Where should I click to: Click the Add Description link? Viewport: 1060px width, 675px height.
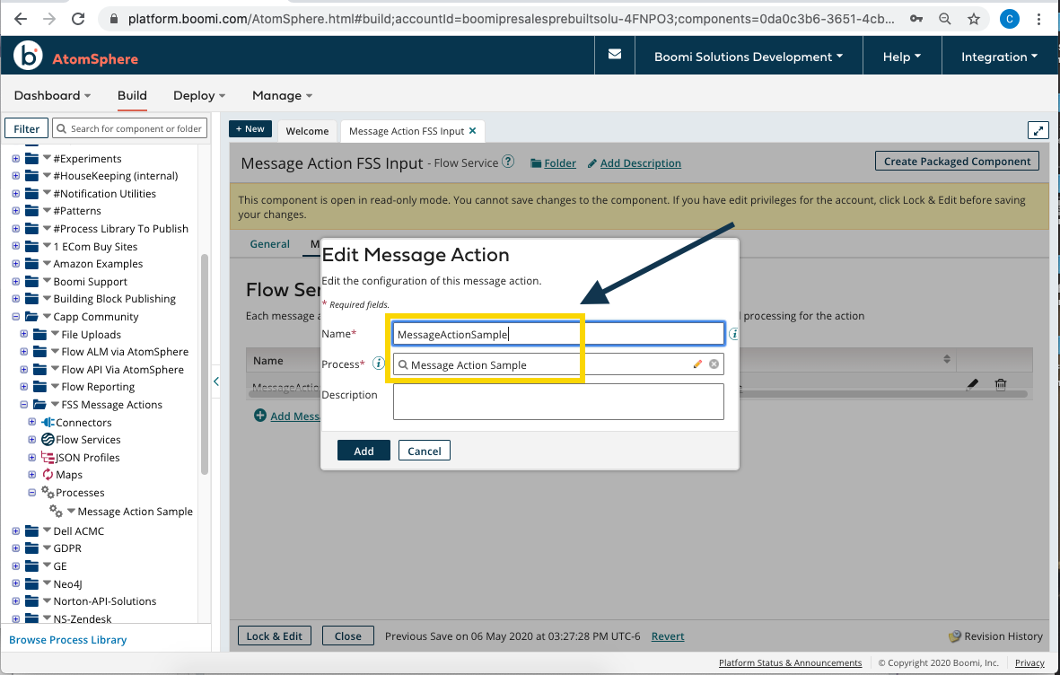[640, 163]
